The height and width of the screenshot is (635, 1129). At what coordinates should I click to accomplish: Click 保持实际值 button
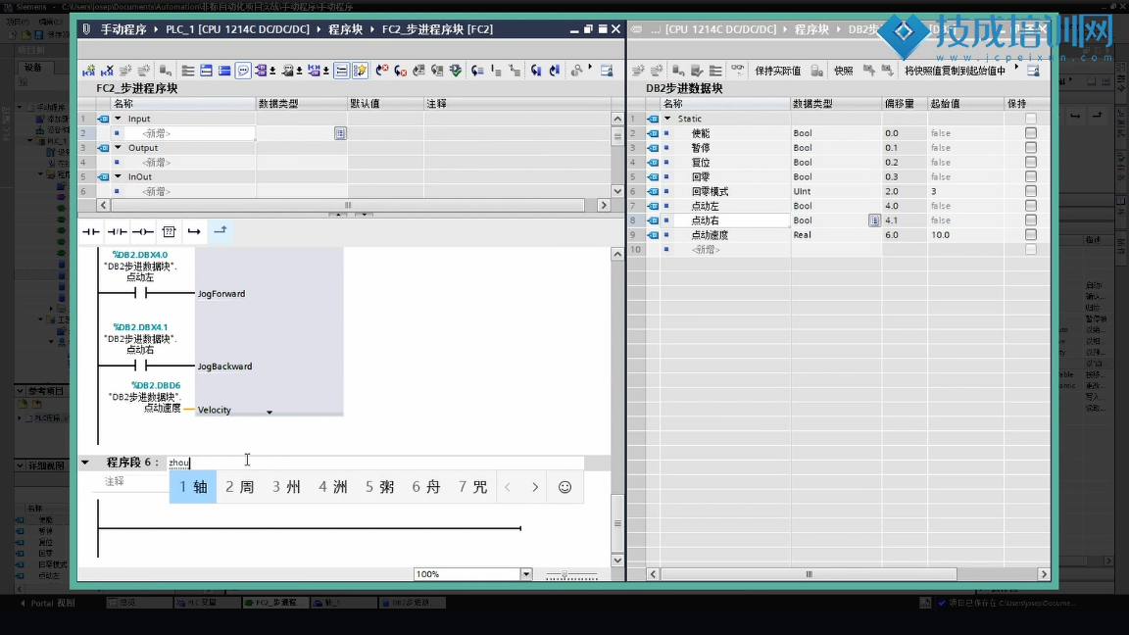point(777,71)
